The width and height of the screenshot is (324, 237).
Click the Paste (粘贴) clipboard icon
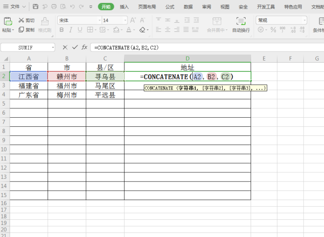pos(7,21)
